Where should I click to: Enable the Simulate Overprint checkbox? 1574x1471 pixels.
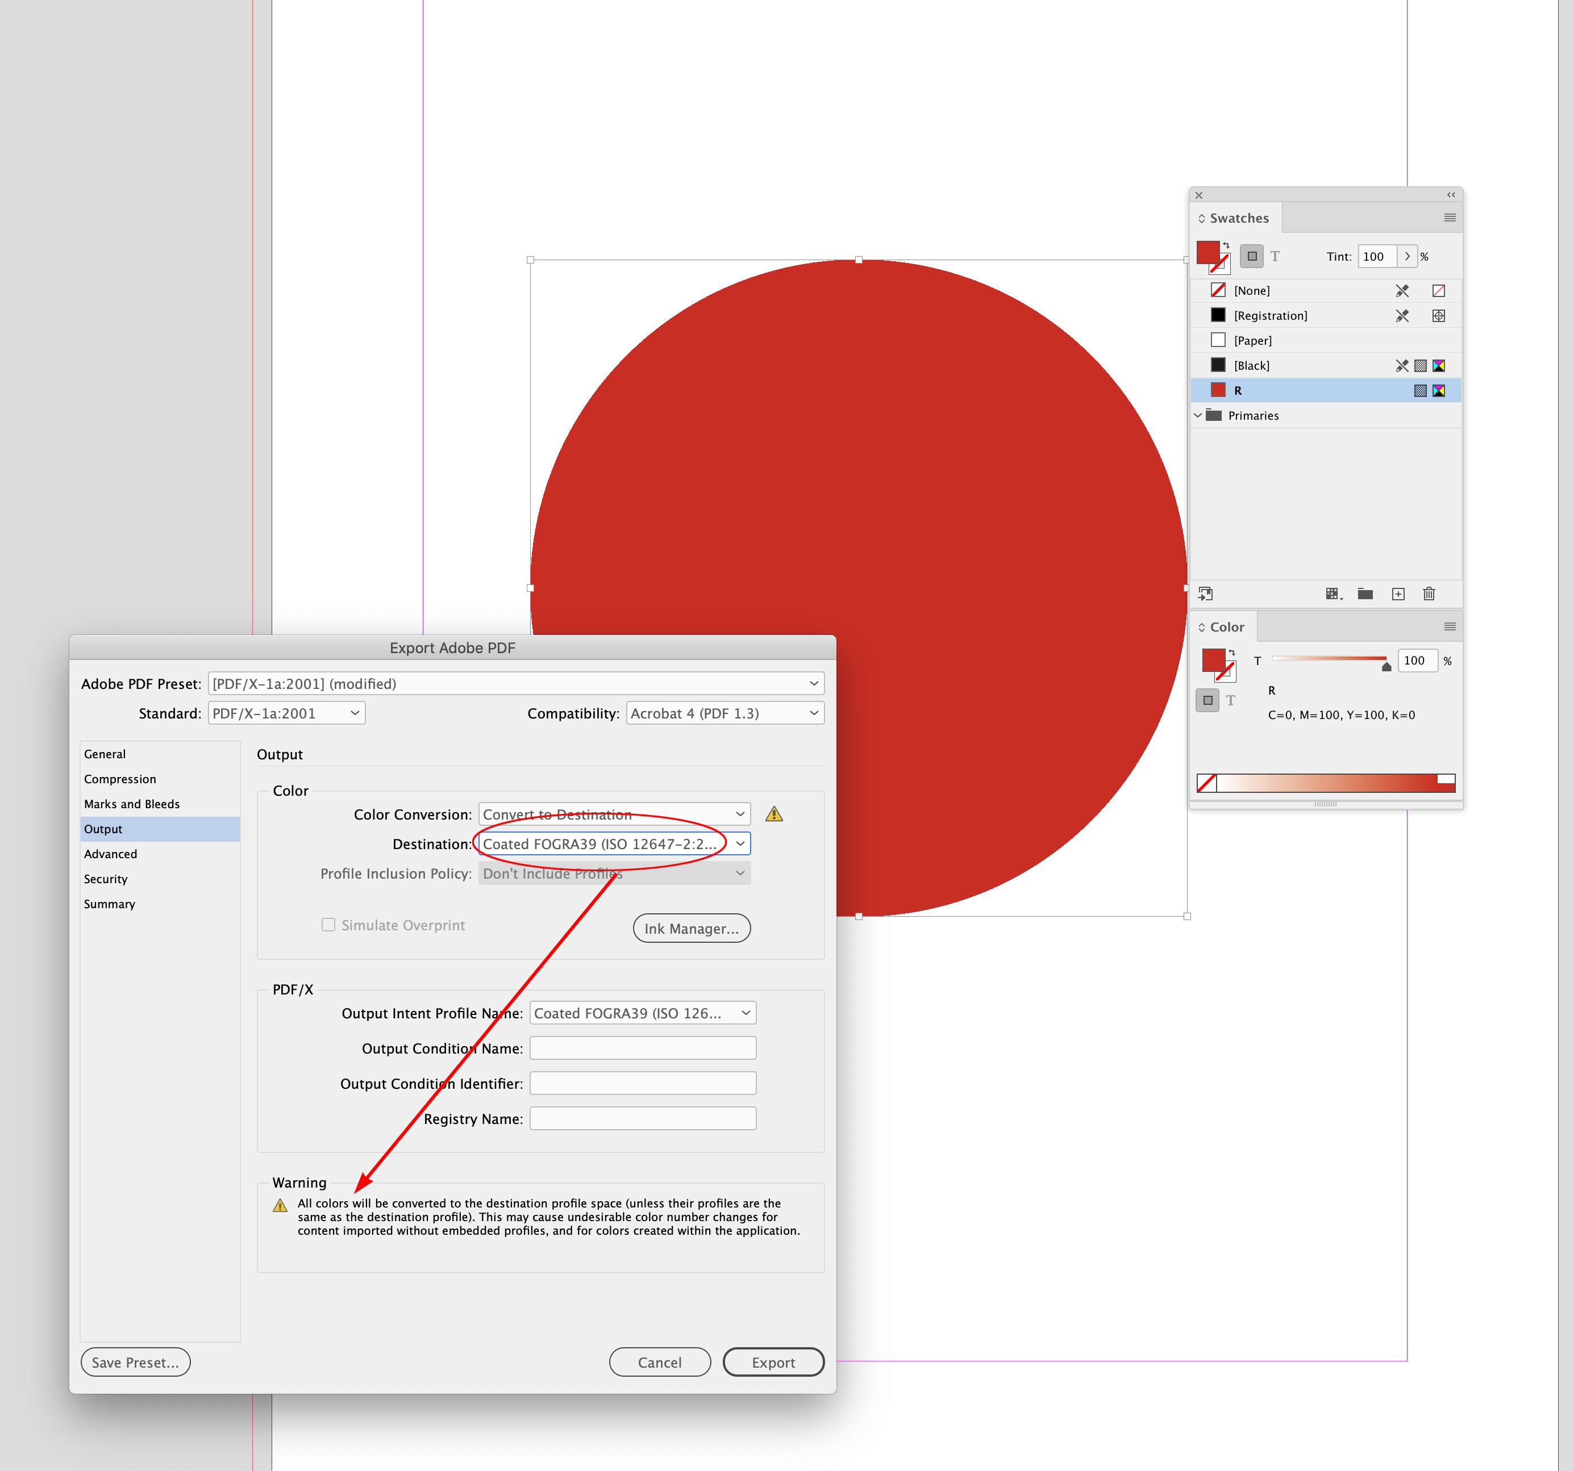[328, 924]
